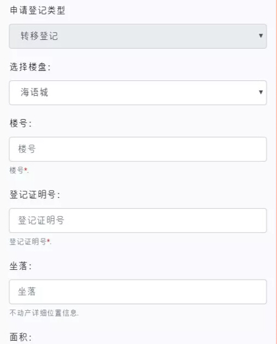This screenshot has height=344, width=277.
Task: Click the 登记证明号: field label
Action: coord(35,194)
